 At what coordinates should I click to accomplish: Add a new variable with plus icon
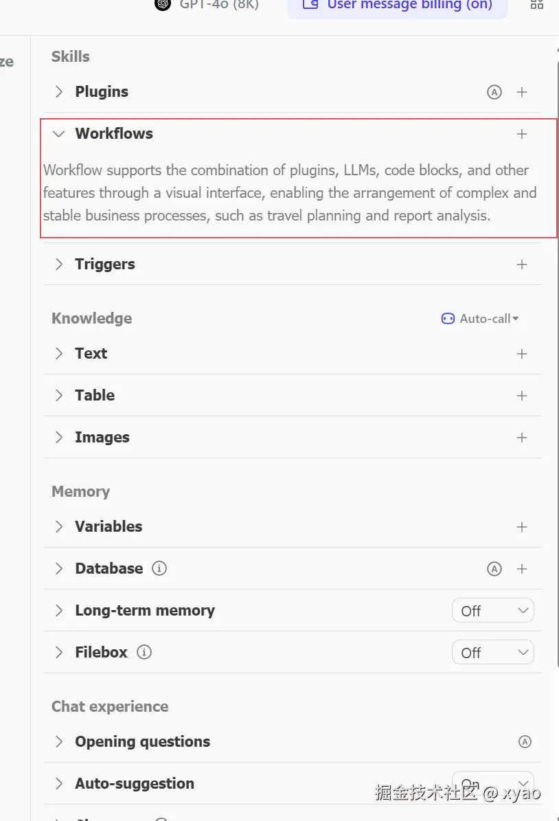[522, 527]
